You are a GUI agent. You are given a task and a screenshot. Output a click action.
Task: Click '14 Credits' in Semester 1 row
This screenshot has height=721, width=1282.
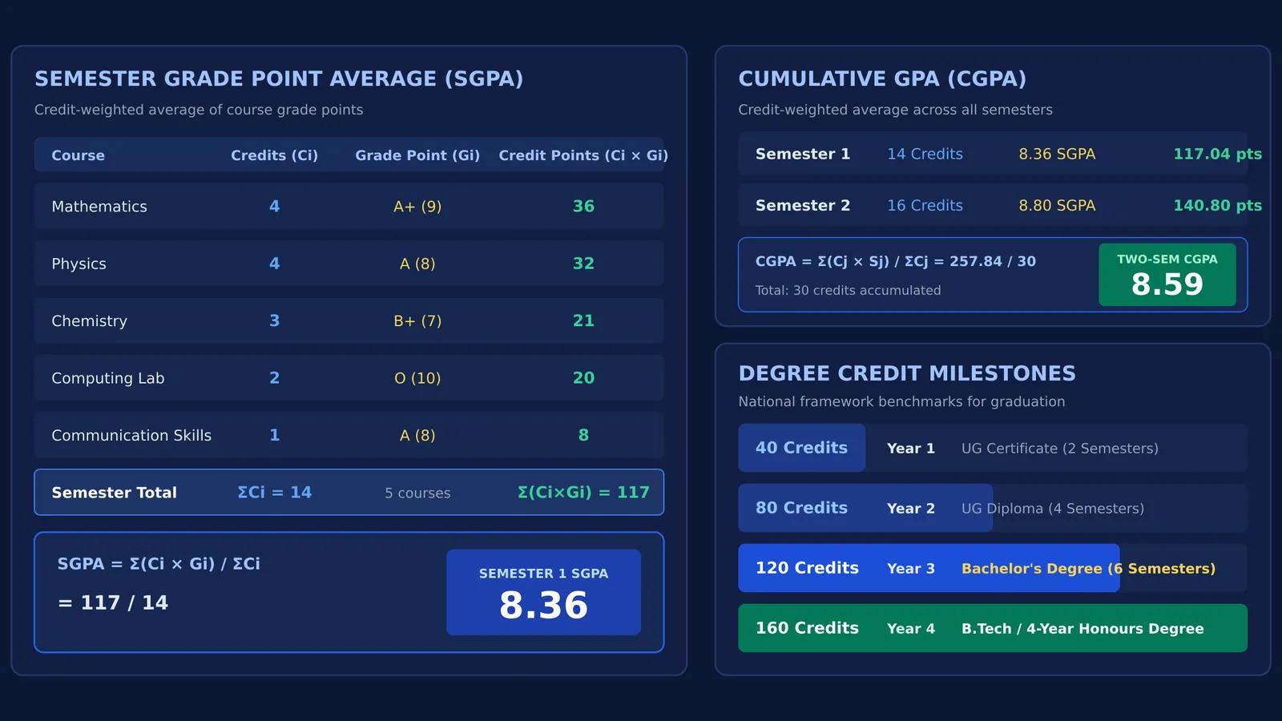925,154
